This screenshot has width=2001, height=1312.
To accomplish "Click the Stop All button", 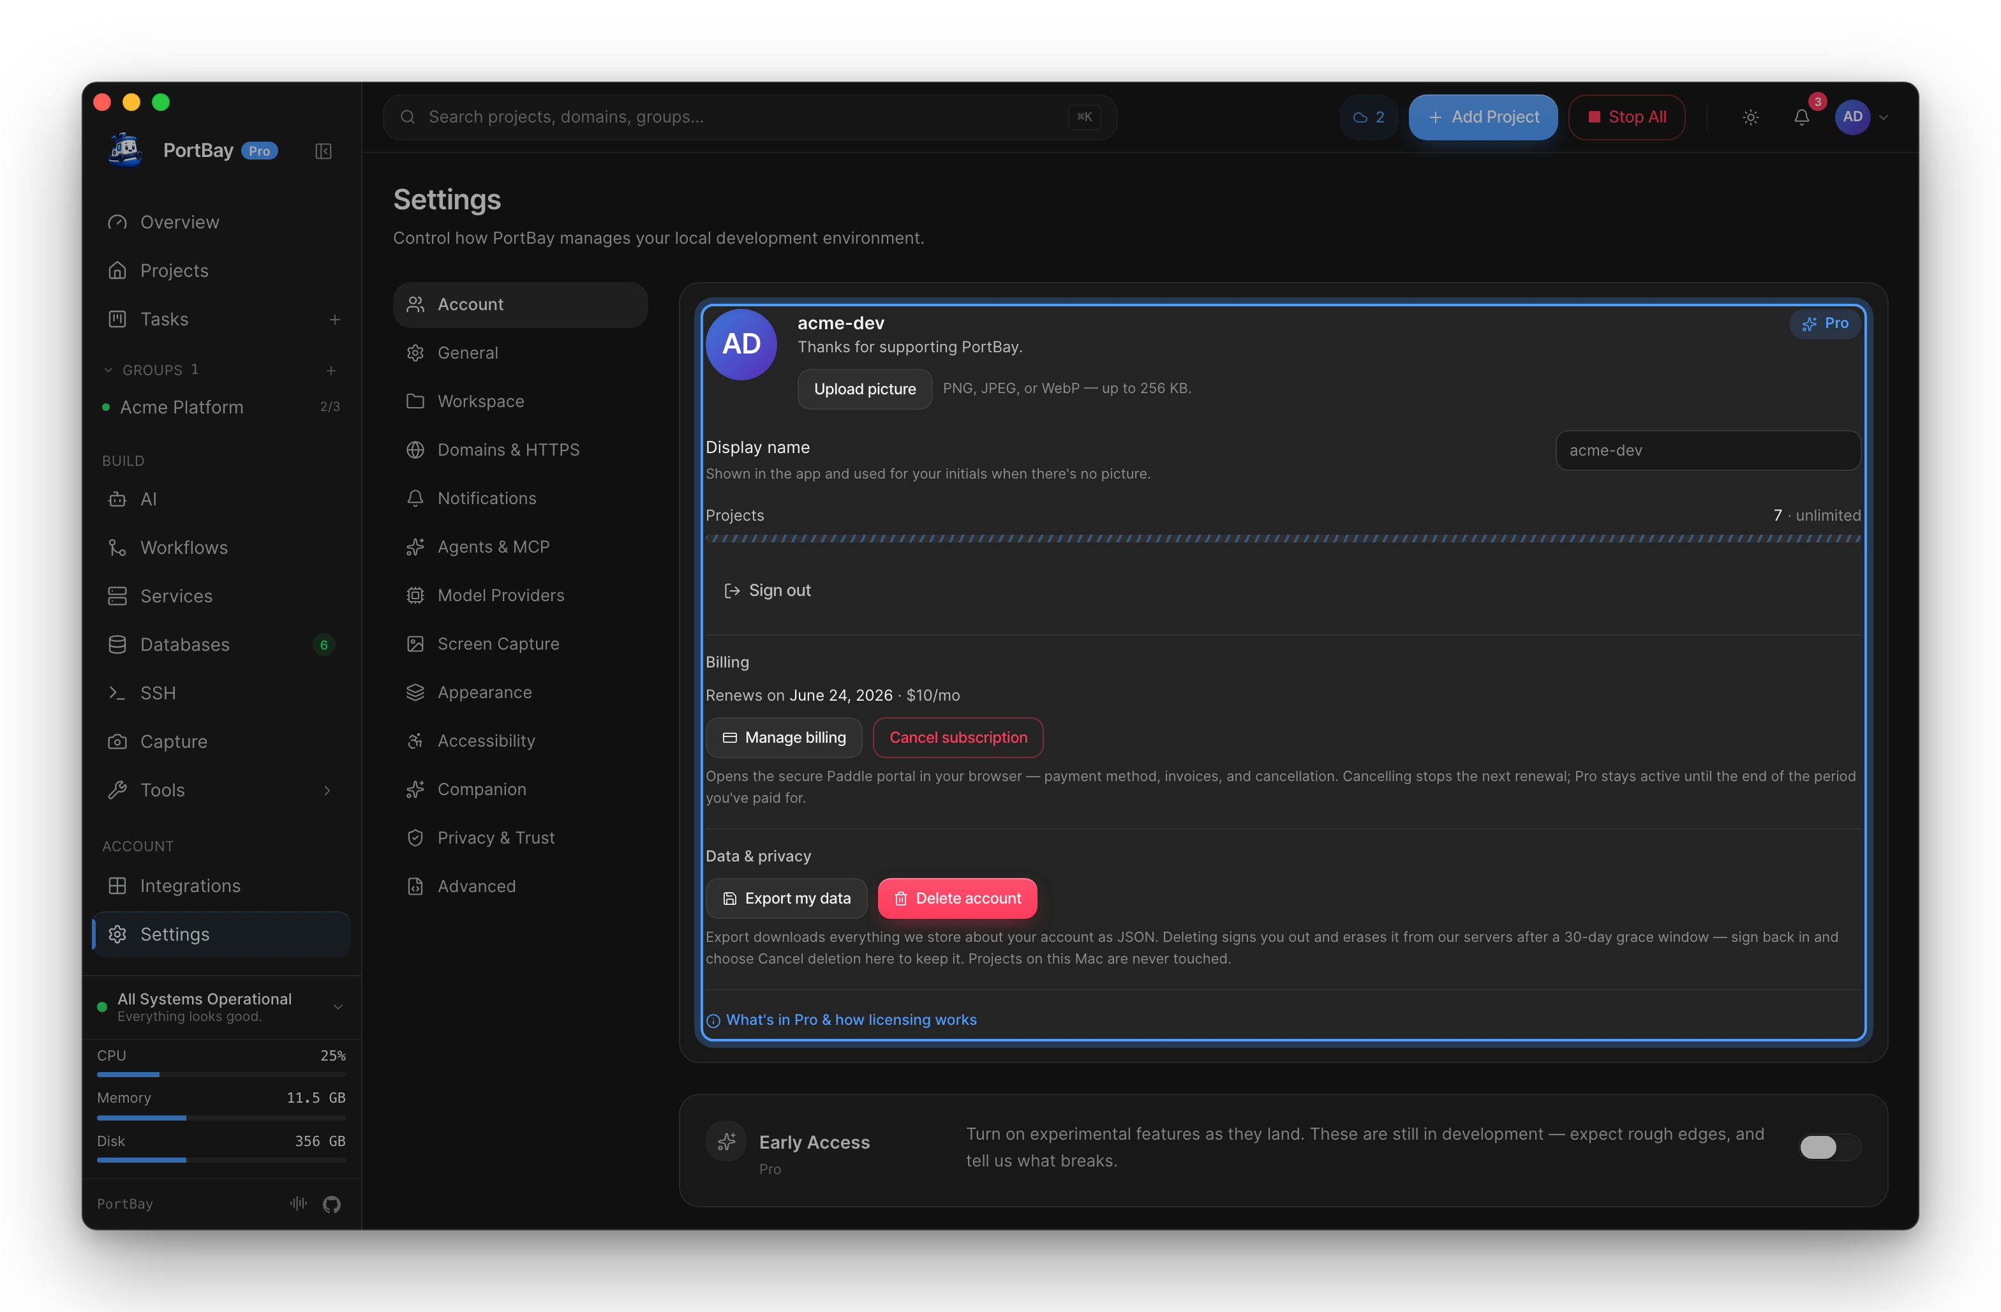I will tap(1627, 117).
